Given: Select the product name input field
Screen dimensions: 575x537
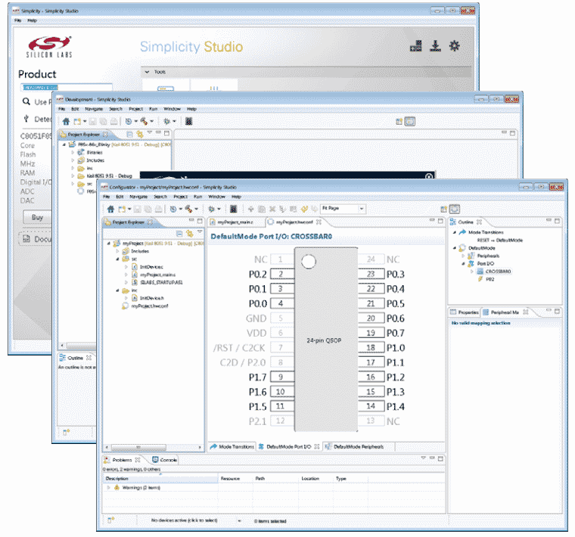Looking at the screenshot, I should 66,88.
